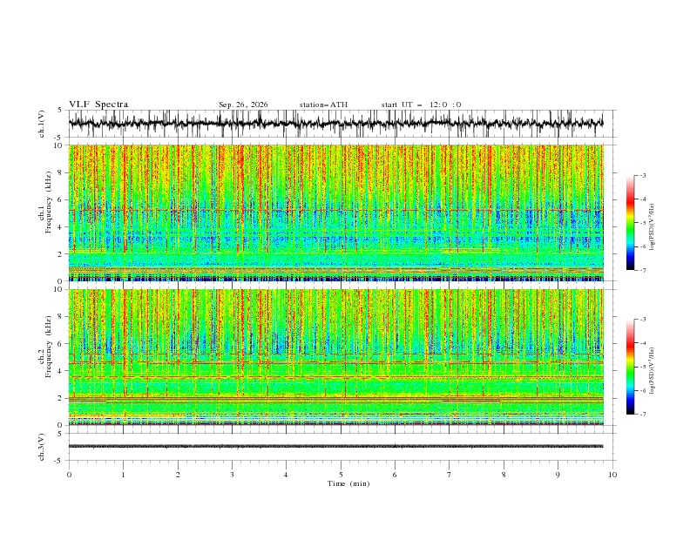The width and height of the screenshot is (690, 533).
Task: Click the ch.1 color scale bar
Action: pos(630,223)
